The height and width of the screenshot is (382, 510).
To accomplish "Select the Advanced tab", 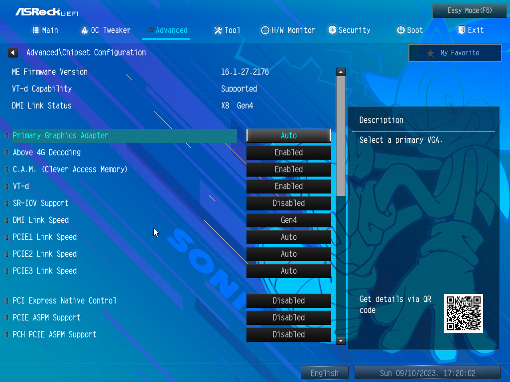I will pos(166,30).
